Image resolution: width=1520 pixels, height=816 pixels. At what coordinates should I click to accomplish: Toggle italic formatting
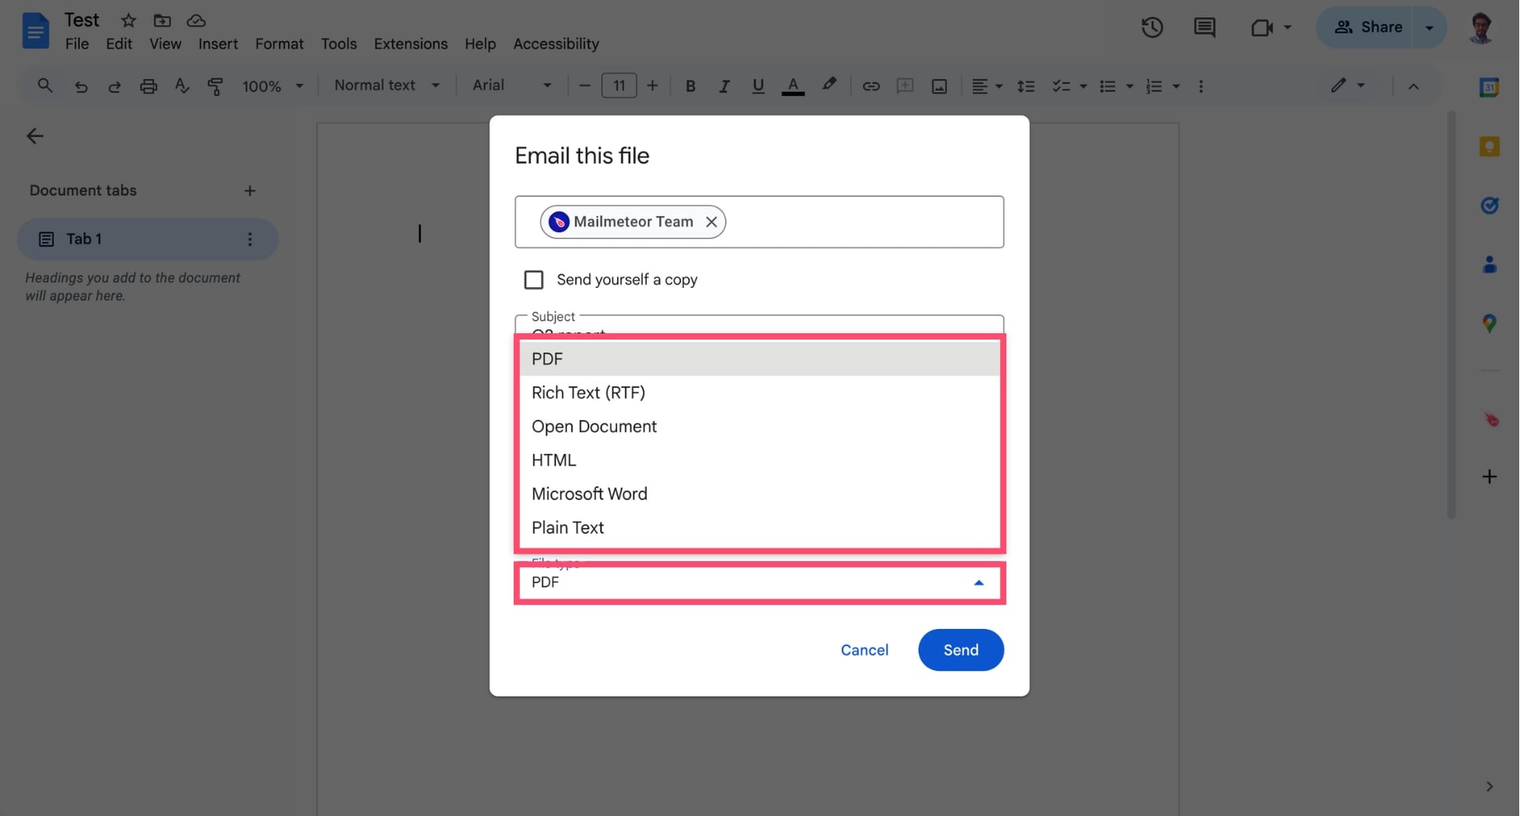tap(724, 86)
